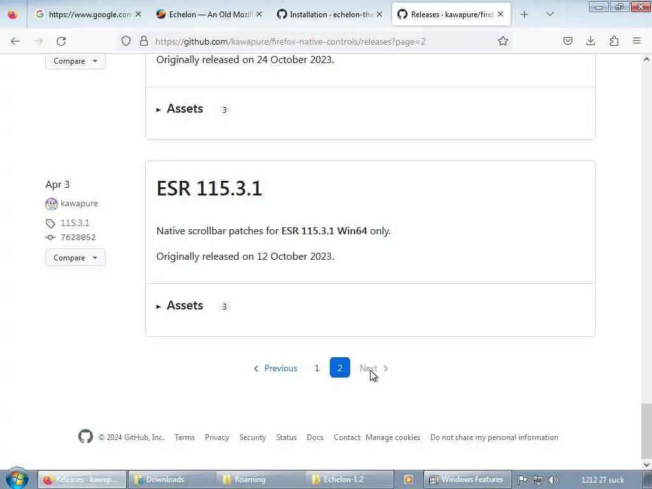Expand Assets under ESR 115.3.1
Viewport: 652px width, 489px height.
180,306
